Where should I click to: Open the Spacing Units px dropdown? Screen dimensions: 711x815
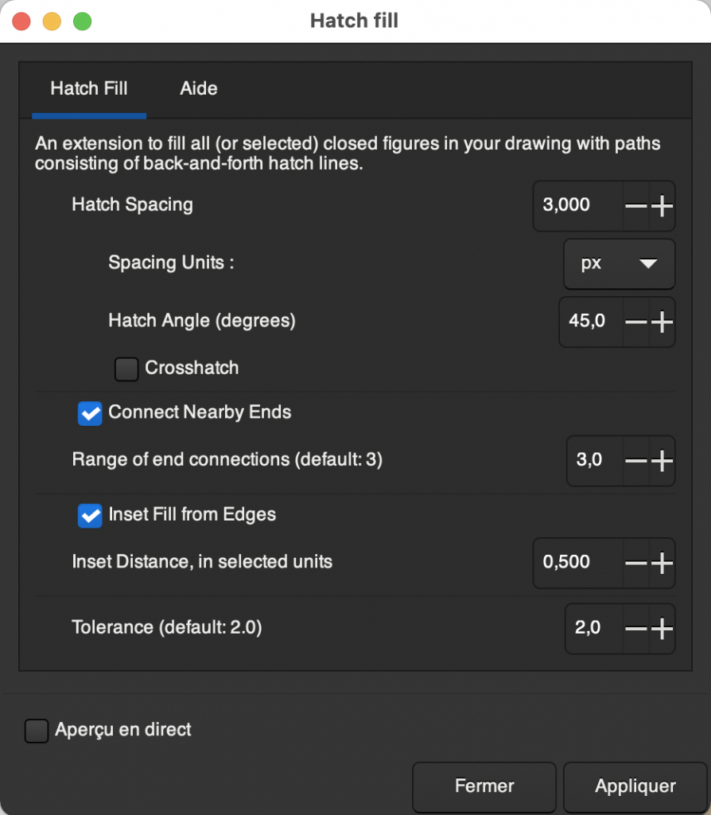(x=619, y=264)
